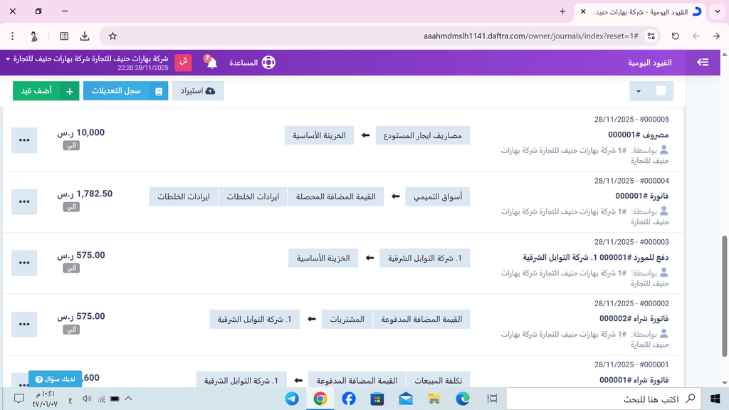Open actions menu for entry #000005
729x410 pixels.
(x=24, y=140)
